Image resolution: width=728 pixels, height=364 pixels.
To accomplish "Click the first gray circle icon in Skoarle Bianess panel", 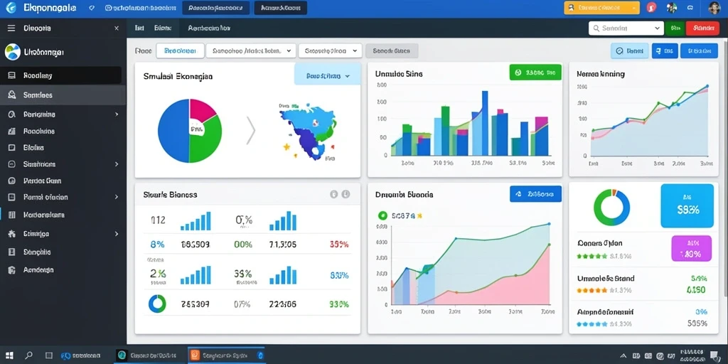I will click(x=333, y=195).
